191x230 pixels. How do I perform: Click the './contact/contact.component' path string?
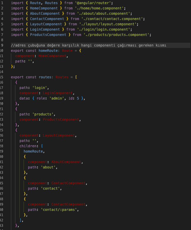click(x=112, y=19)
